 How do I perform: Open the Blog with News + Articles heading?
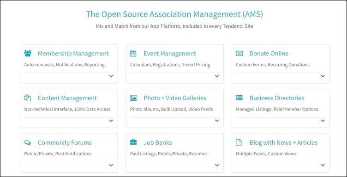click(283, 143)
